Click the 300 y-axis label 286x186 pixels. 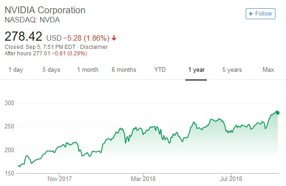[x=9, y=103]
